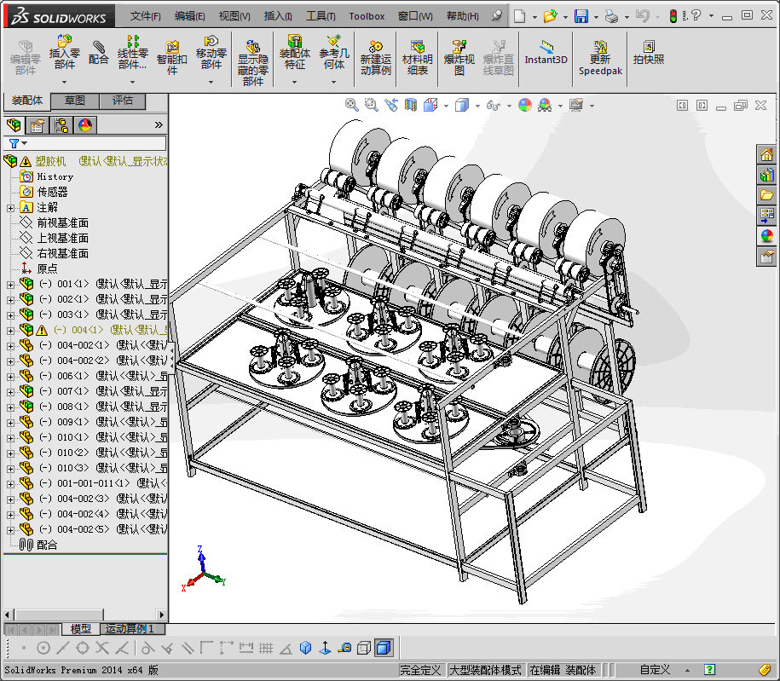Click the Zoom to Fit magnifier icon
Image resolution: width=780 pixels, height=681 pixels.
351,105
